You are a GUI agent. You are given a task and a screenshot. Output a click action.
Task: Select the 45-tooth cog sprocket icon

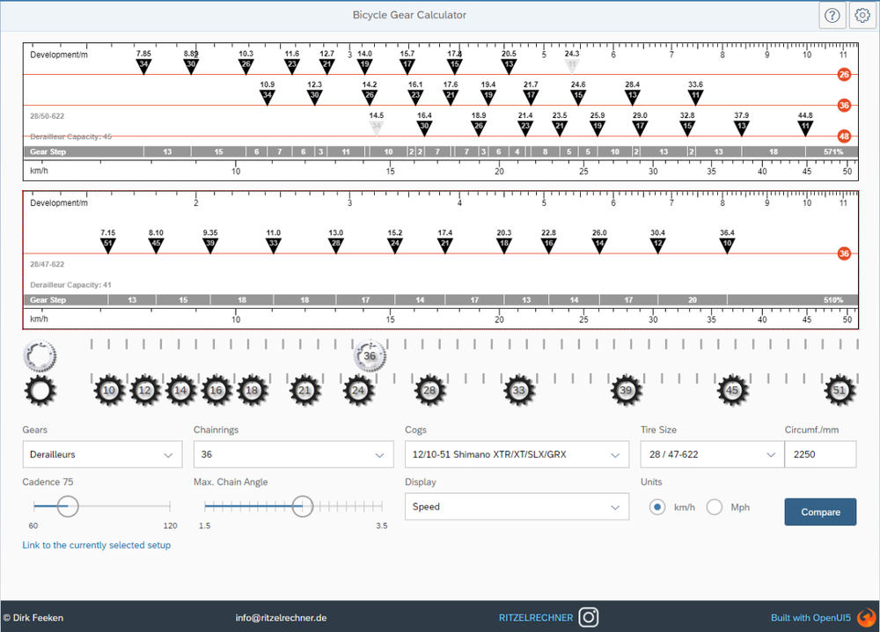point(732,390)
